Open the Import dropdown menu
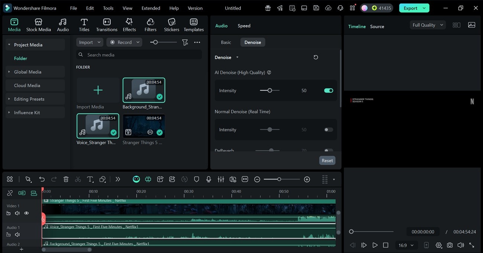The image size is (483, 253). (89, 42)
